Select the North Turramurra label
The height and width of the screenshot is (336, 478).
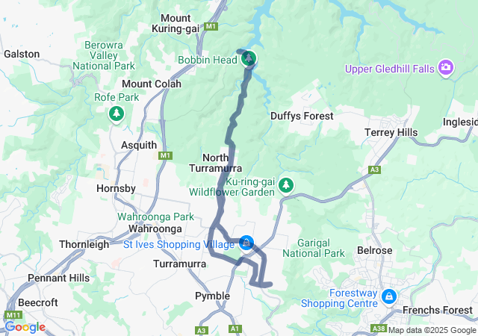216,163
